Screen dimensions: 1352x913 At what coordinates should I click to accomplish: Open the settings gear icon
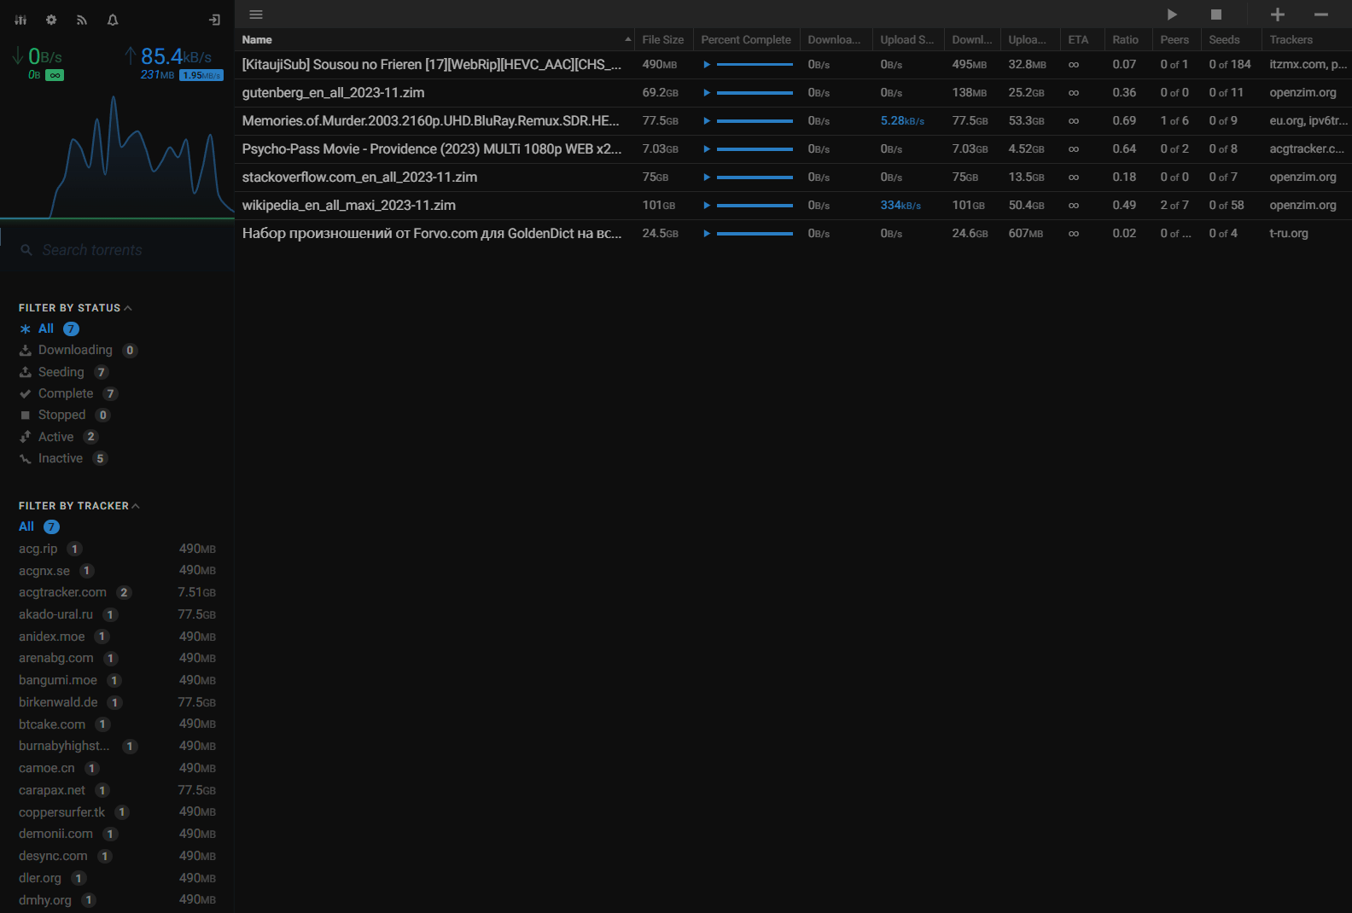click(51, 20)
